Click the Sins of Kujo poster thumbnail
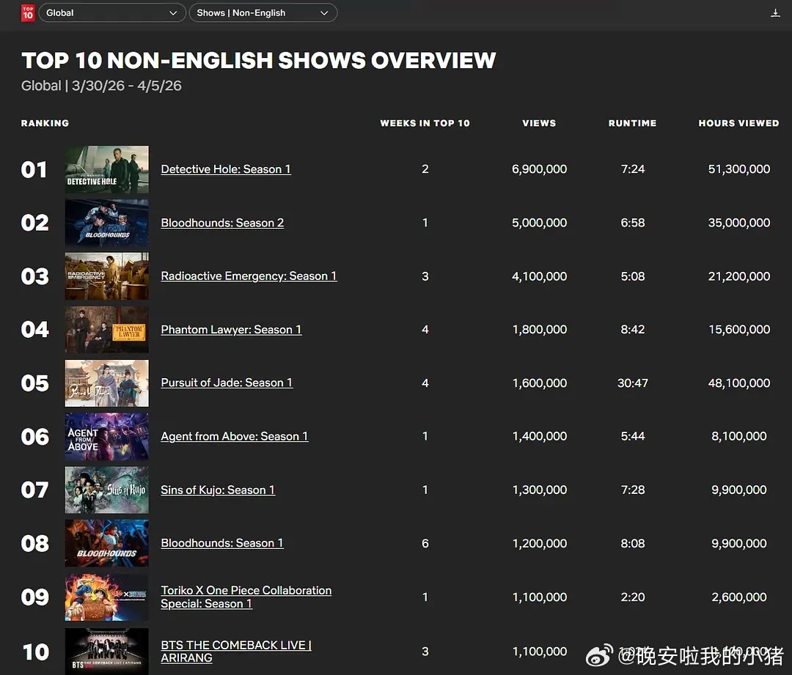The height and width of the screenshot is (675, 792). pyautogui.click(x=106, y=490)
